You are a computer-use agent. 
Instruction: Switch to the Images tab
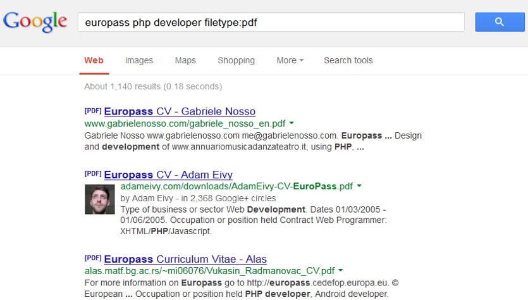pos(138,60)
